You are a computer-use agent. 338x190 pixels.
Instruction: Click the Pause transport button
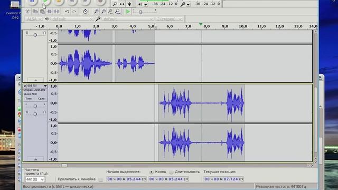pyautogui.click(x=32, y=2)
